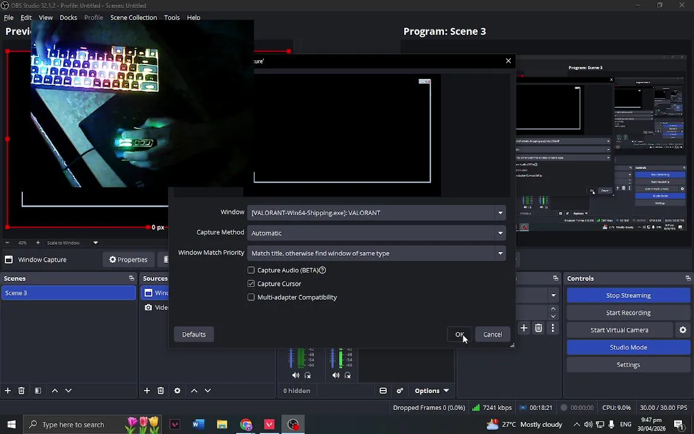Mute the second audio mixer channel speaker
The height and width of the screenshot is (434, 694).
coord(336,375)
